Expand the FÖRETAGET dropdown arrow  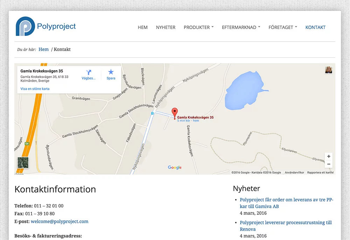pyautogui.click(x=296, y=27)
